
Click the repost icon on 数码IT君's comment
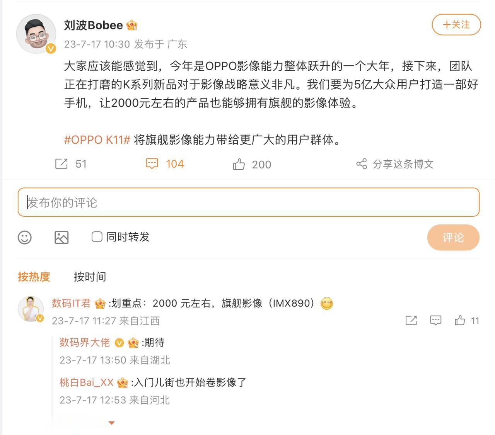[411, 321]
